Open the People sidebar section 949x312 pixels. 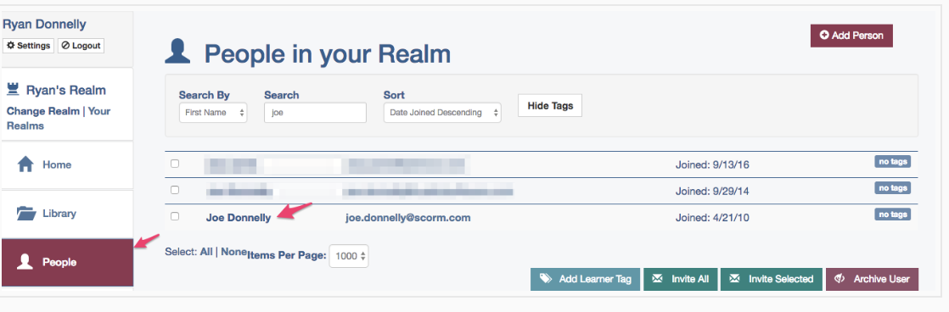pos(67,262)
